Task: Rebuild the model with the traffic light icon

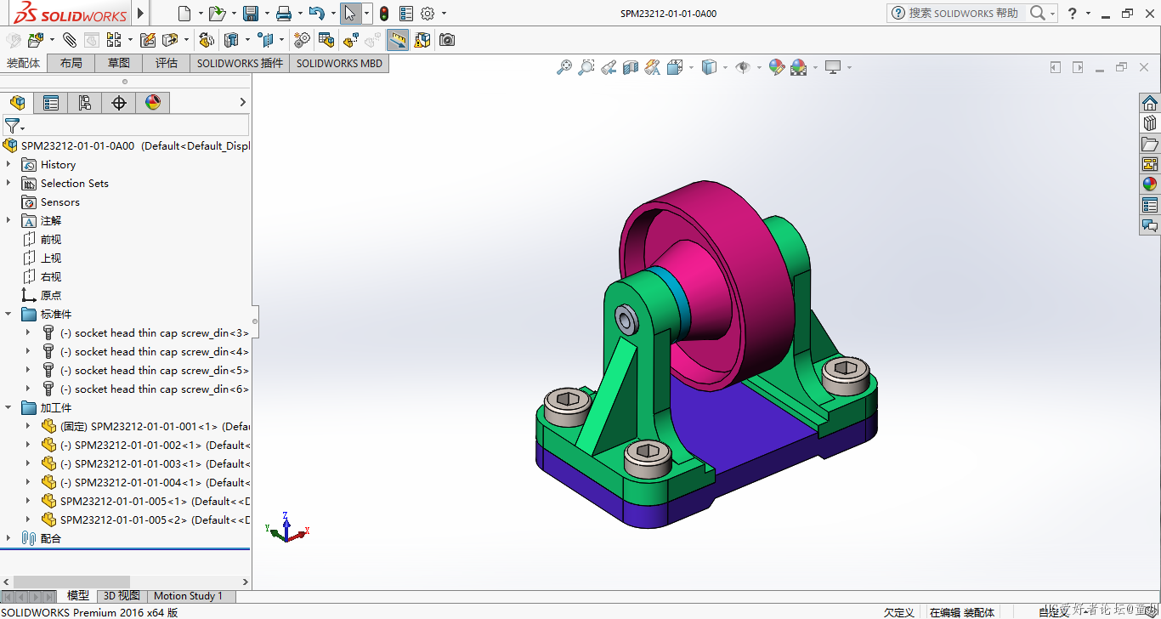Action: click(384, 13)
